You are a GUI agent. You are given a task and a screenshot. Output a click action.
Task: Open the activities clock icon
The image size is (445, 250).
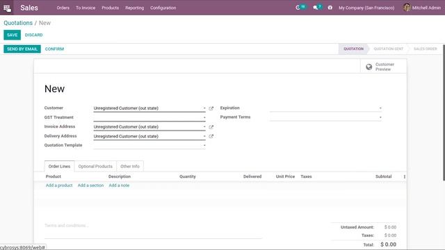pos(298,8)
